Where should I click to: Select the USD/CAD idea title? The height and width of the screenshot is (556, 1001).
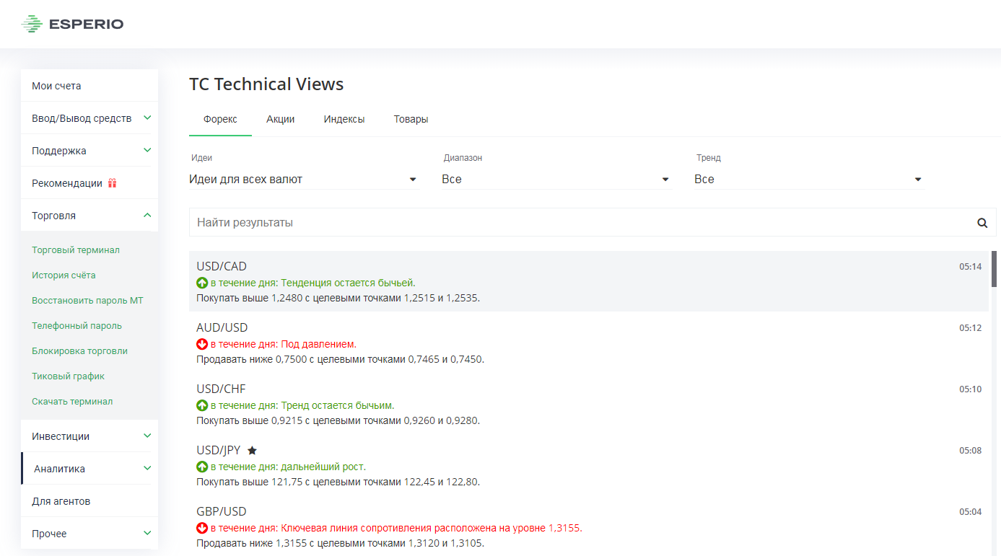[222, 266]
